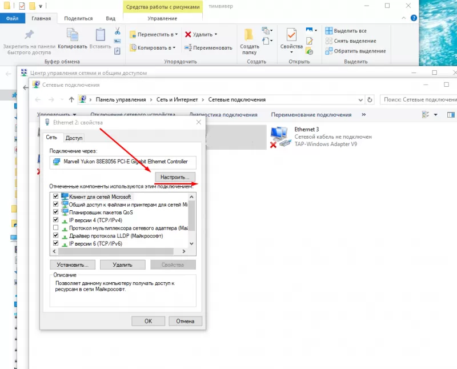Click the Select all icon
This screenshot has width=457, height=369.
click(329, 31)
